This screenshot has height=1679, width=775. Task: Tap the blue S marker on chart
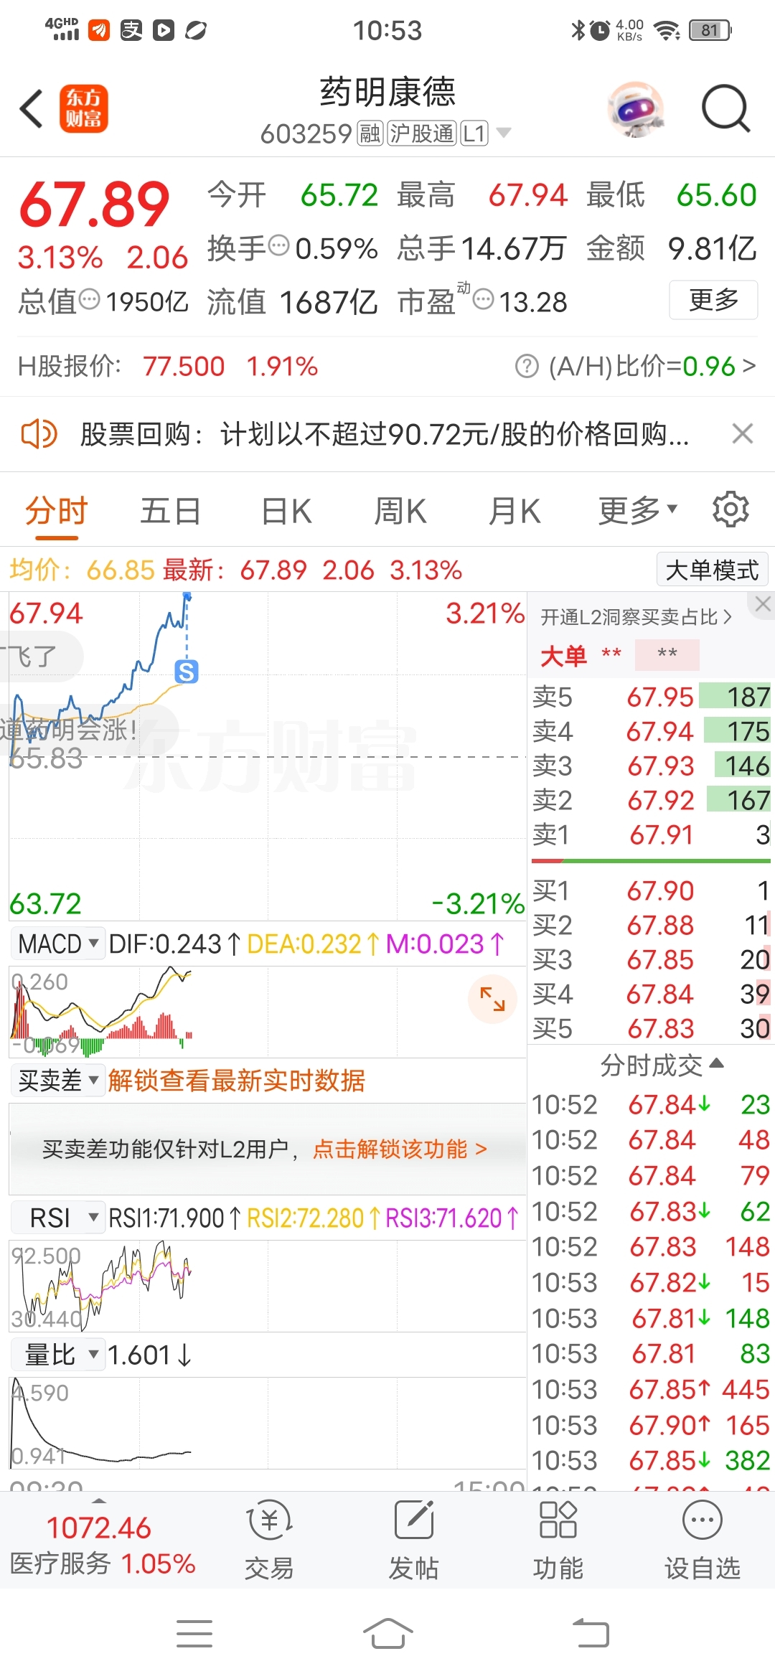tap(187, 672)
